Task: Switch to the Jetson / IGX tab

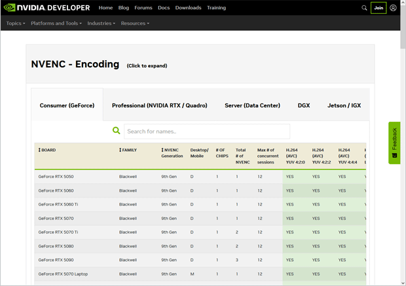Action: [344, 105]
